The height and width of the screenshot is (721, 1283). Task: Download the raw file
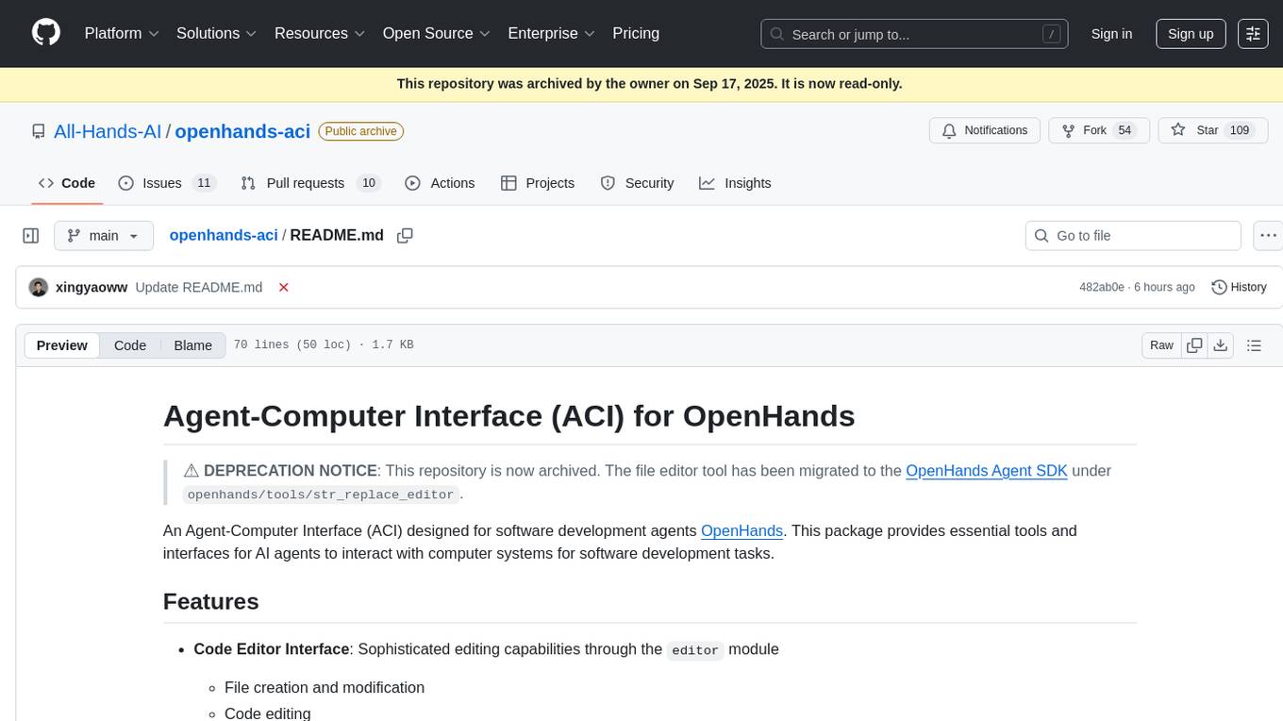(1221, 345)
